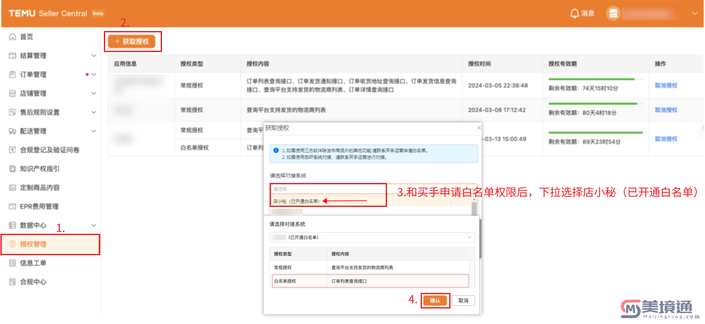This screenshot has width=705, height=324.
Task: Expand the 数据中心 menu chevron
Action: 94,225
